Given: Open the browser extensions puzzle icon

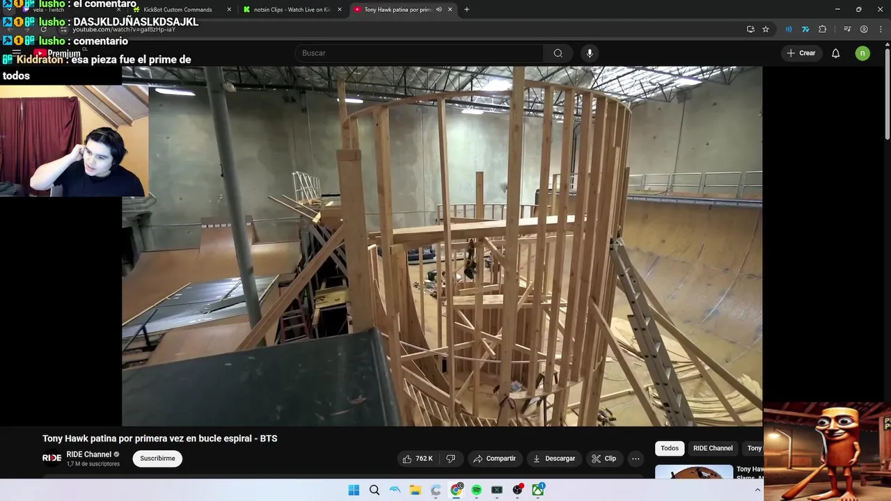Looking at the screenshot, I should tap(823, 29).
